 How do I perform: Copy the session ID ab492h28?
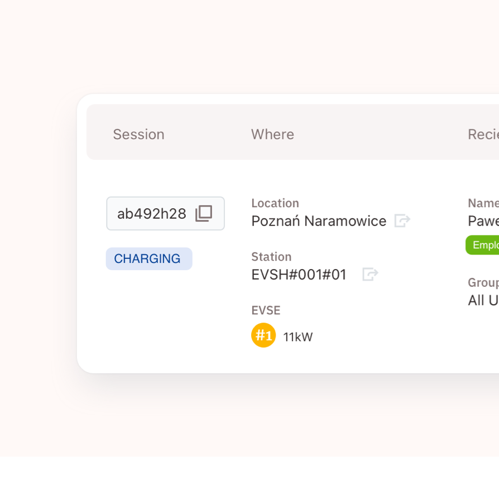coord(204,213)
